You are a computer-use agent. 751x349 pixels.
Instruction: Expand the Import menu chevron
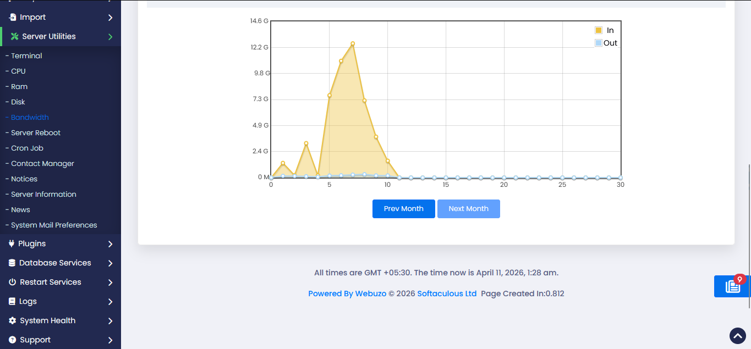(110, 18)
